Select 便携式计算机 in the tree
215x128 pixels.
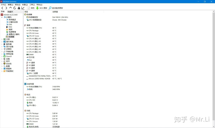click(14, 34)
